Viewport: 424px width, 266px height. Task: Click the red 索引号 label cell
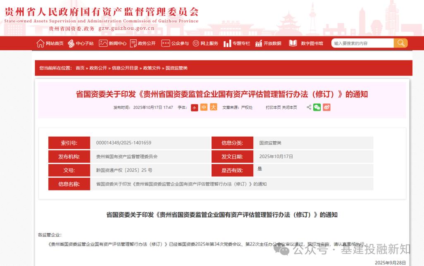click(x=69, y=143)
